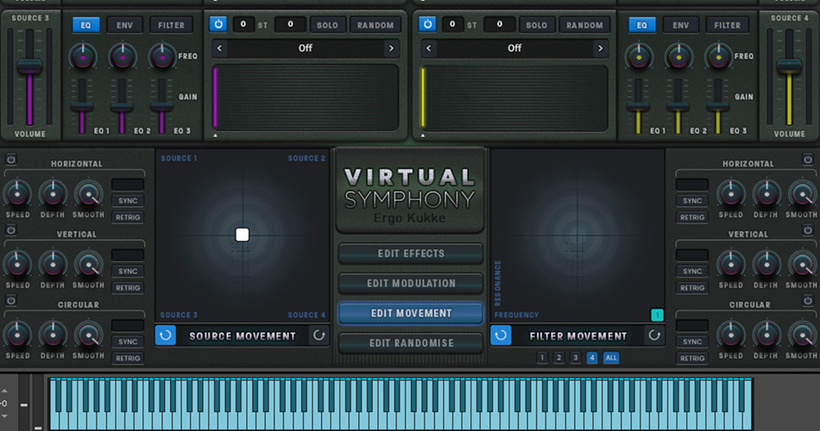Image resolution: width=820 pixels, height=431 pixels.
Task: Click Source Movement blue loop icon
Action: tap(165, 335)
